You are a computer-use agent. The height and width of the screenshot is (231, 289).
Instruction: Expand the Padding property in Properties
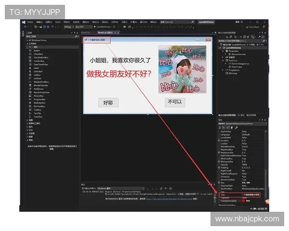coord(219,167)
